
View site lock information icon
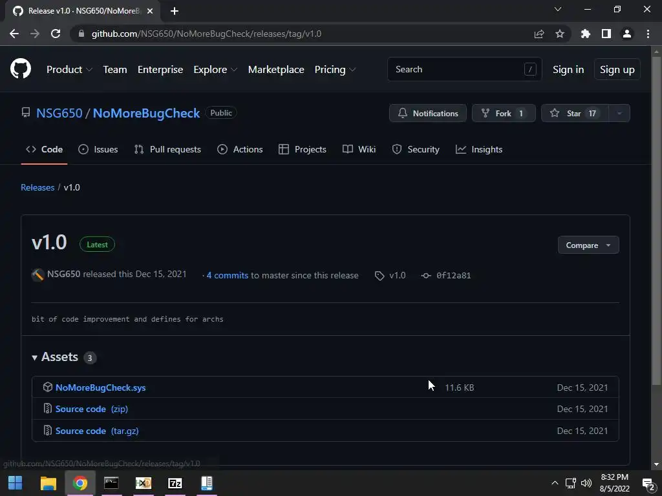point(81,34)
